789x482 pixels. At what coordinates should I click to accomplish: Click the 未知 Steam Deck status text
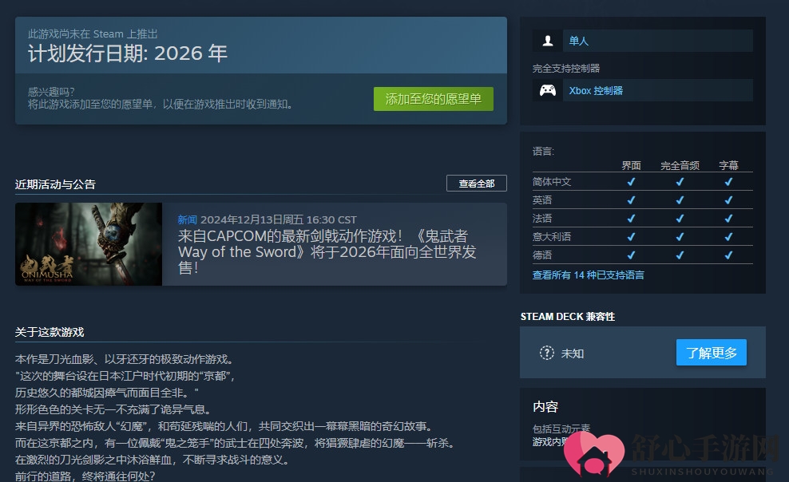coord(573,354)
